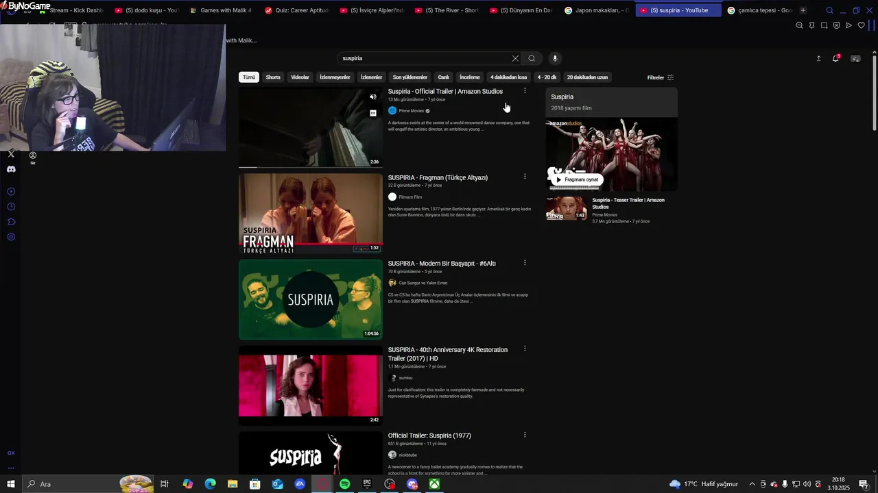This screenshot has width=878, height=493.
Task: Select the 20 dakikadan uzun chip
Action: coord(587,77)
